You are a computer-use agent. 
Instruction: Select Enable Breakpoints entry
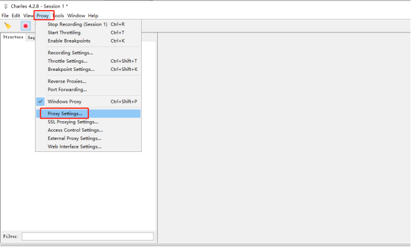[88, 41]
